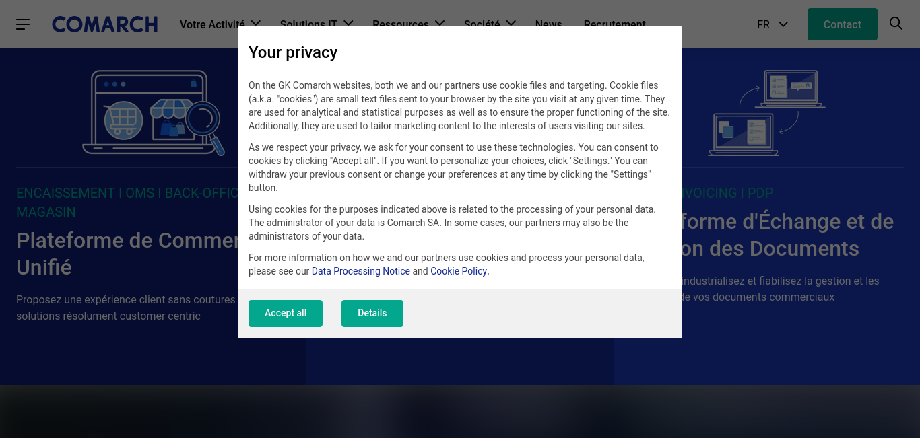Open the News menu item
920x438 pixels.
click(548, 23)
